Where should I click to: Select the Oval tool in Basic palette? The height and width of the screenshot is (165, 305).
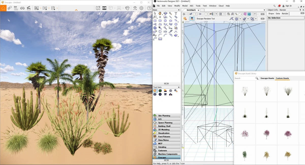point(171,21)
